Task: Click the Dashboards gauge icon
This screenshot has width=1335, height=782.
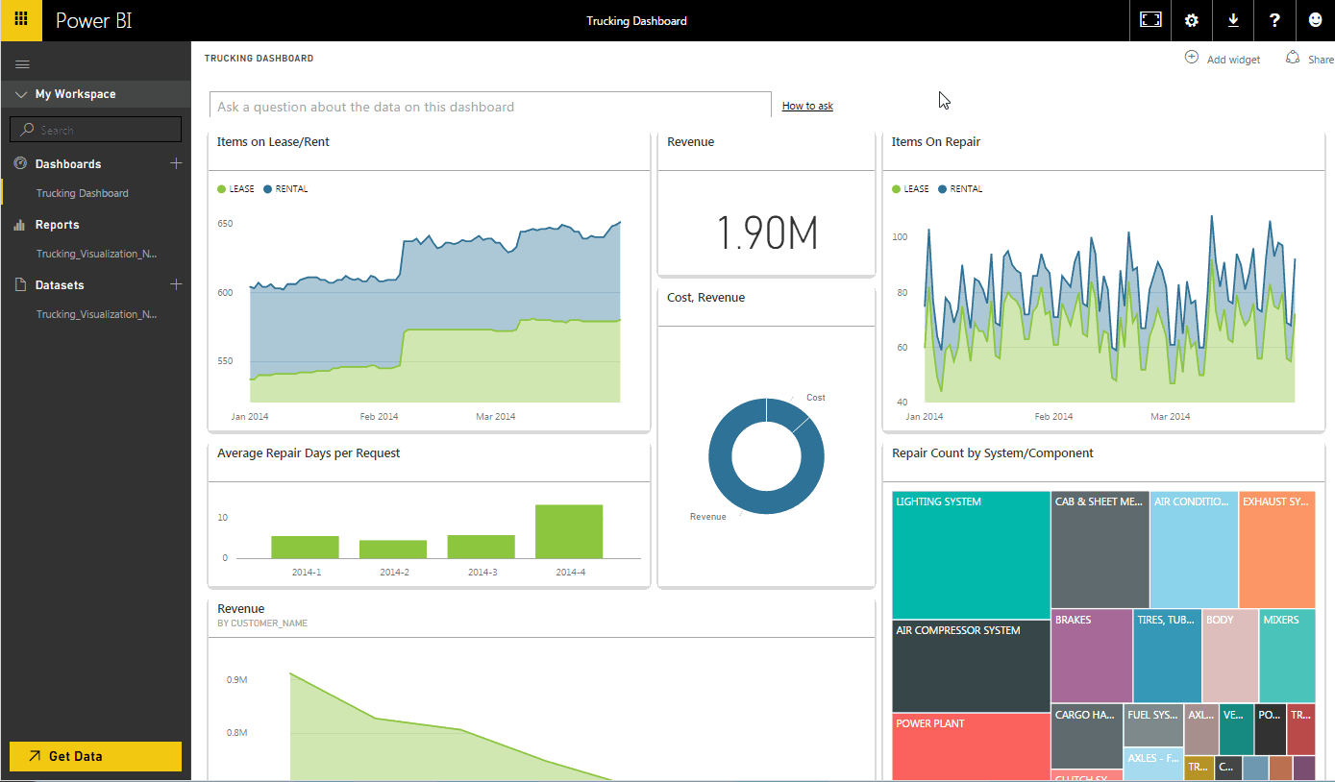Action: 20,163
